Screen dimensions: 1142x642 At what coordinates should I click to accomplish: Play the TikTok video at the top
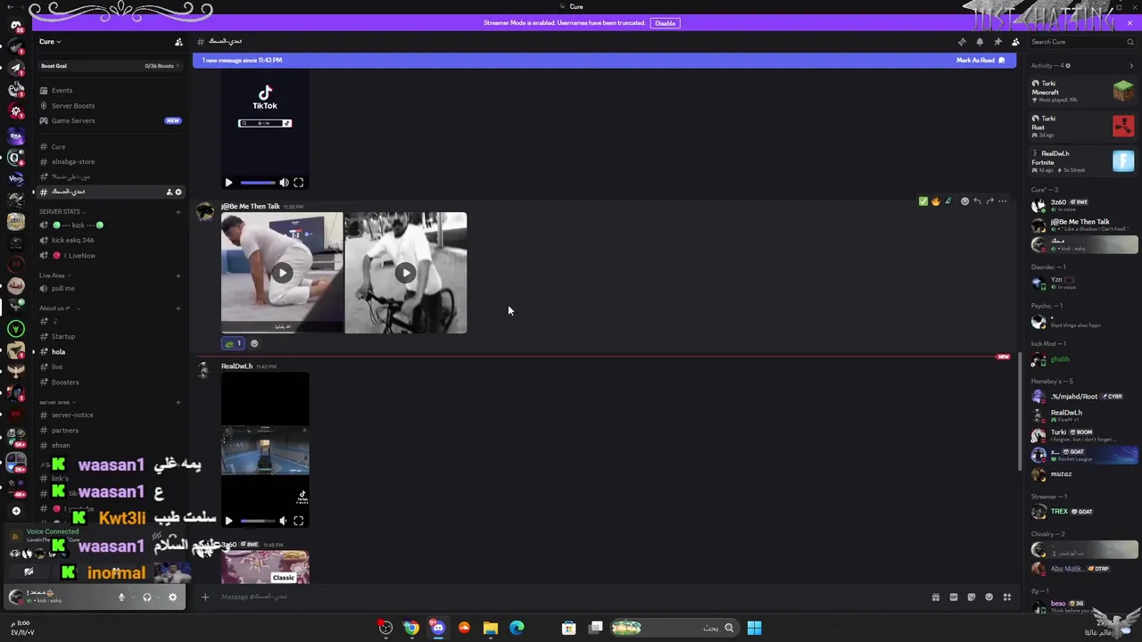pyautogui.click(x=228, y=183)
